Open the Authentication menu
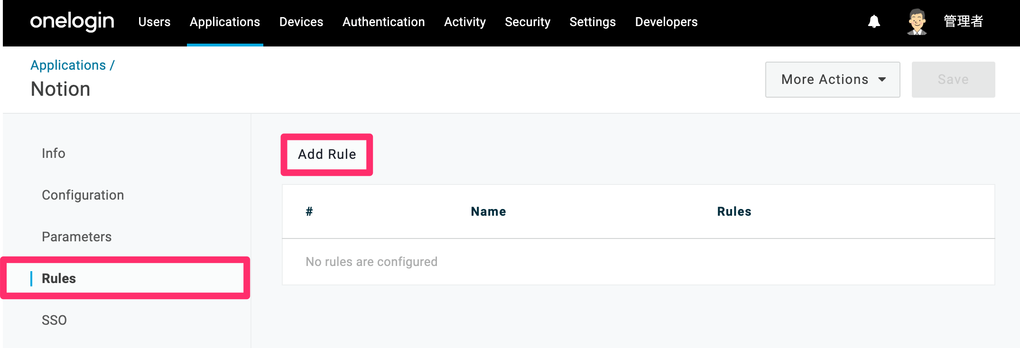Image resolution: width=1020 pixels, height=348 pixels. tap(384, 22)
